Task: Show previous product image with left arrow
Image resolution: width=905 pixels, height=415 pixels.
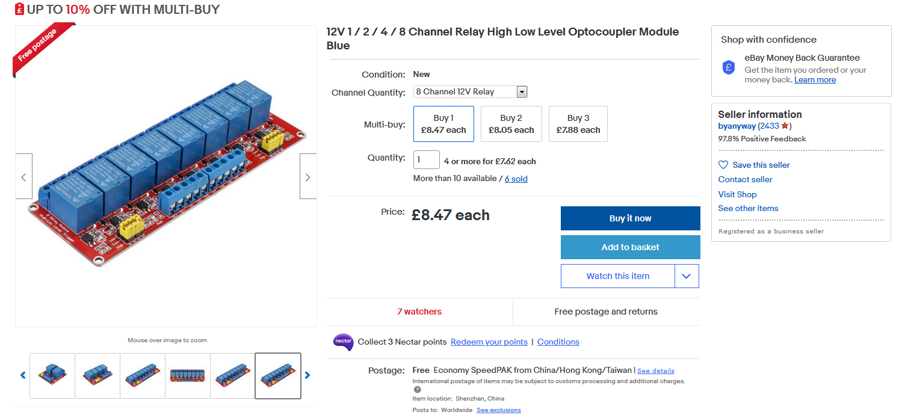Action: [x=23, y=176]
